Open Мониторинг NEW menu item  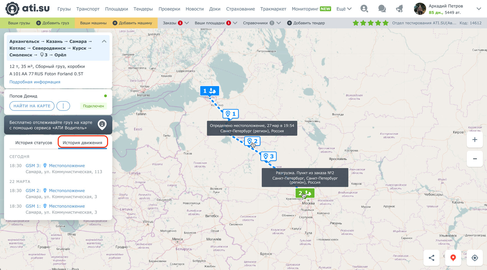(311, 9)
